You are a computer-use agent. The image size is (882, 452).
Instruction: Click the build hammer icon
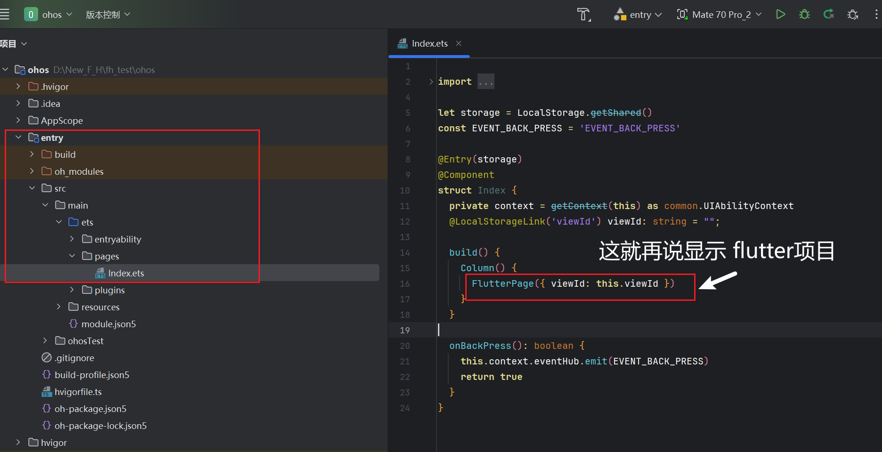click(x=584, y=15)
